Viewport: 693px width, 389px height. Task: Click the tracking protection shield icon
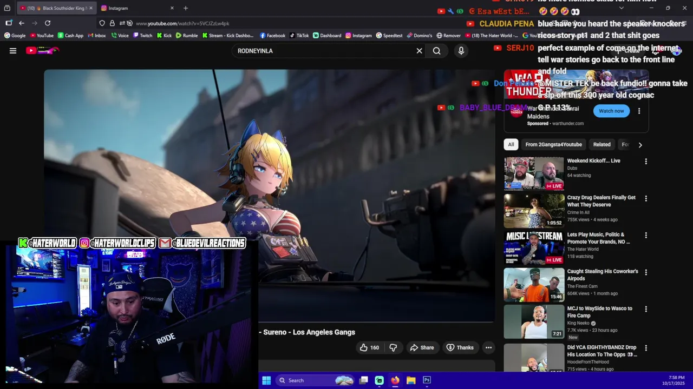(102, 23)
